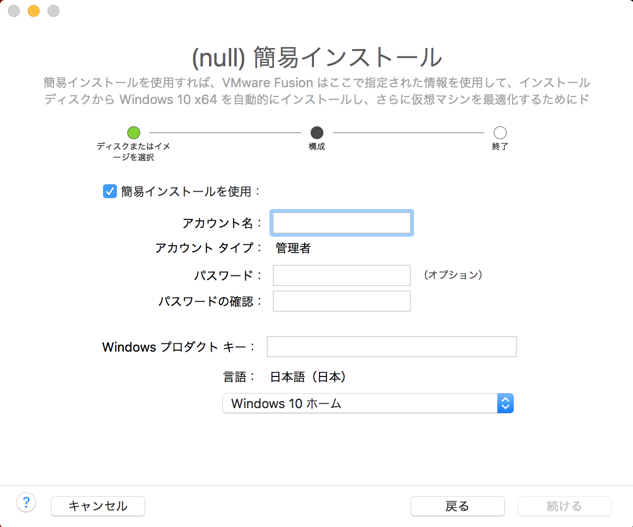The width and height of the screenshot is (633, 527).
Task: Click the 戻る button
Action: [x=457, y=506]
